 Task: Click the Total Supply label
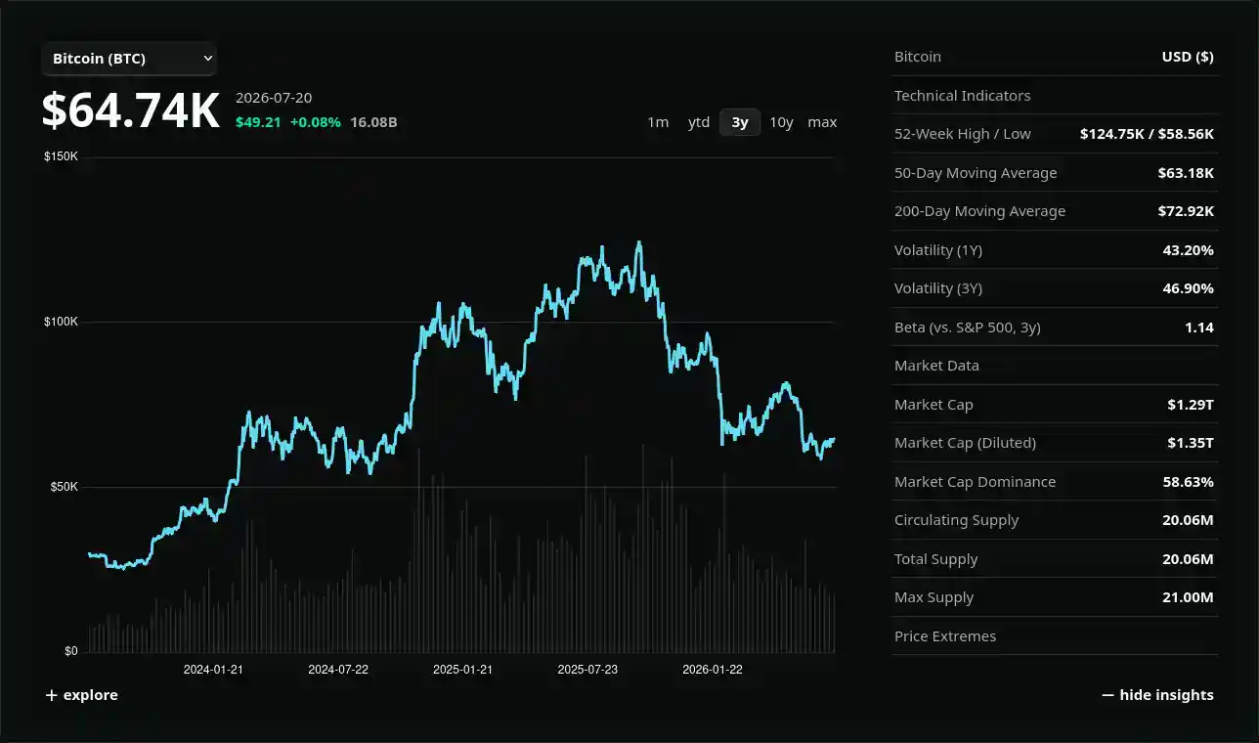936,559
